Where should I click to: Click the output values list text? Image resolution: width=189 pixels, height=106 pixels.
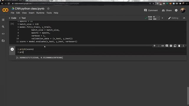(x=40, y=58)
